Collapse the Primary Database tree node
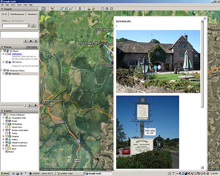Viewport: 220px width, 176px height. click(1, 115)
